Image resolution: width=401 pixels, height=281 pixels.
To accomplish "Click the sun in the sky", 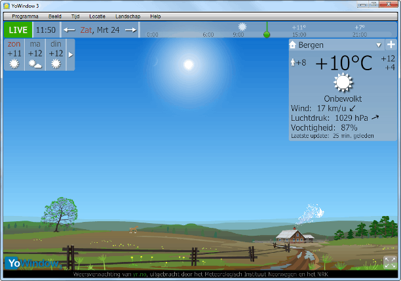I will click(x=189, y=64).
